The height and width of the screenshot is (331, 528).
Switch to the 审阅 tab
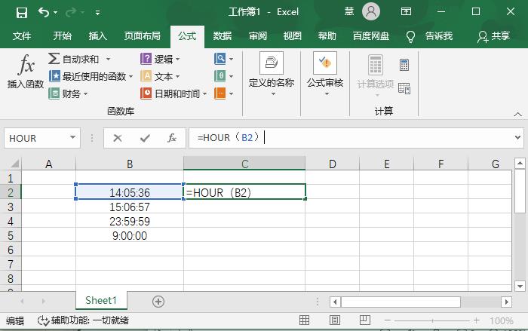[x=258, y=35]
